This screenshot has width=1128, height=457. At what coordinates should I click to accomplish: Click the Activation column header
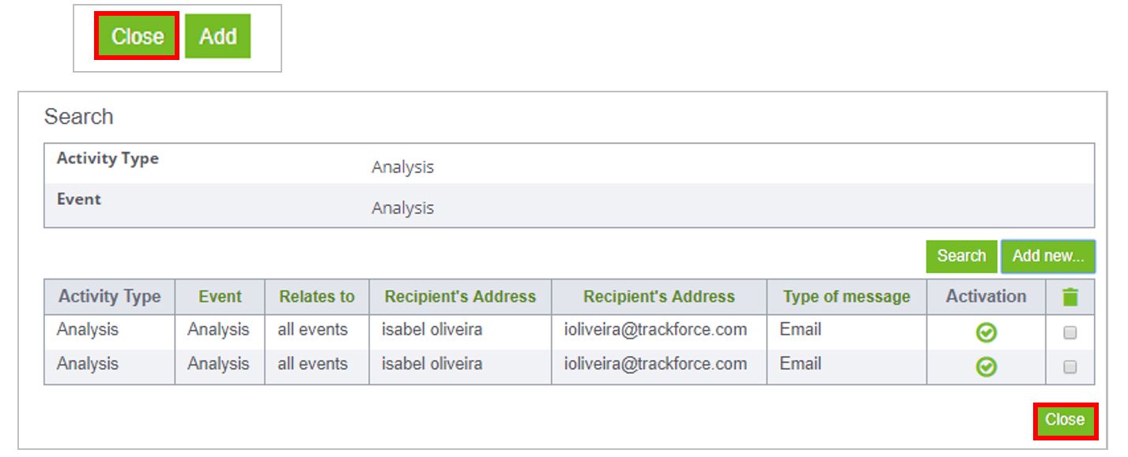(986, 297)
